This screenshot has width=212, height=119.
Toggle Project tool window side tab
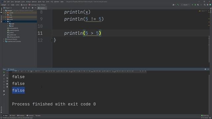(x=1, y=10)
